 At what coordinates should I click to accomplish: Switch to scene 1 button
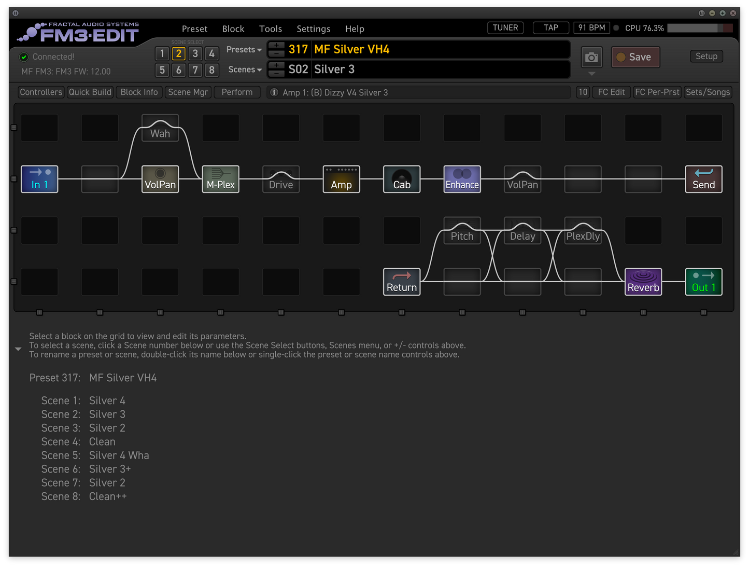tap(162, 53)
